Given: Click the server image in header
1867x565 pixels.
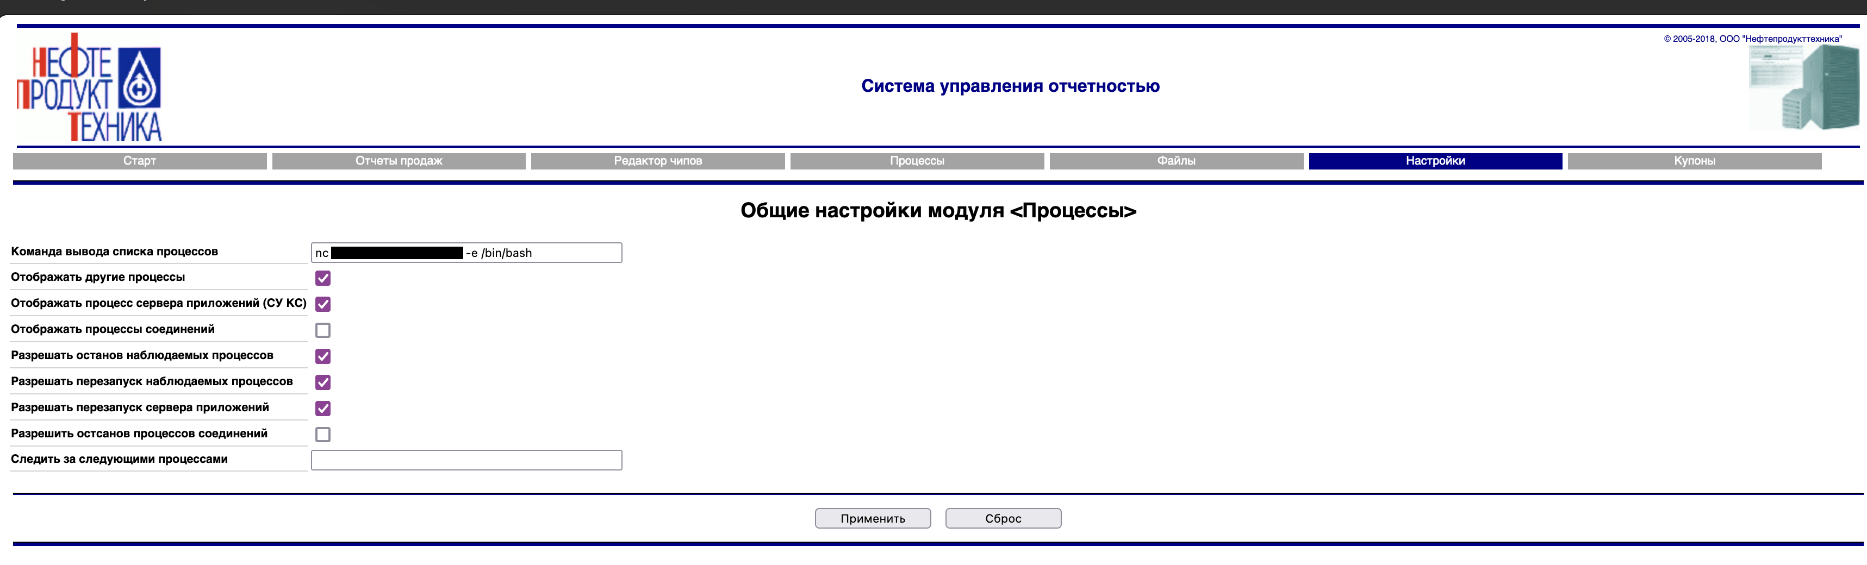Looking at the screenshot, I should [x=1803, y=87].
